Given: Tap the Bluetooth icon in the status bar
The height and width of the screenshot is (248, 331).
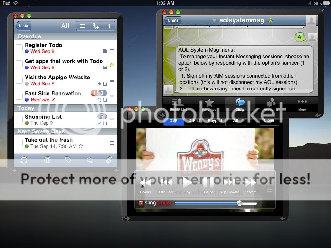Looking at the screenshot, I should click(x=310, y=3).
